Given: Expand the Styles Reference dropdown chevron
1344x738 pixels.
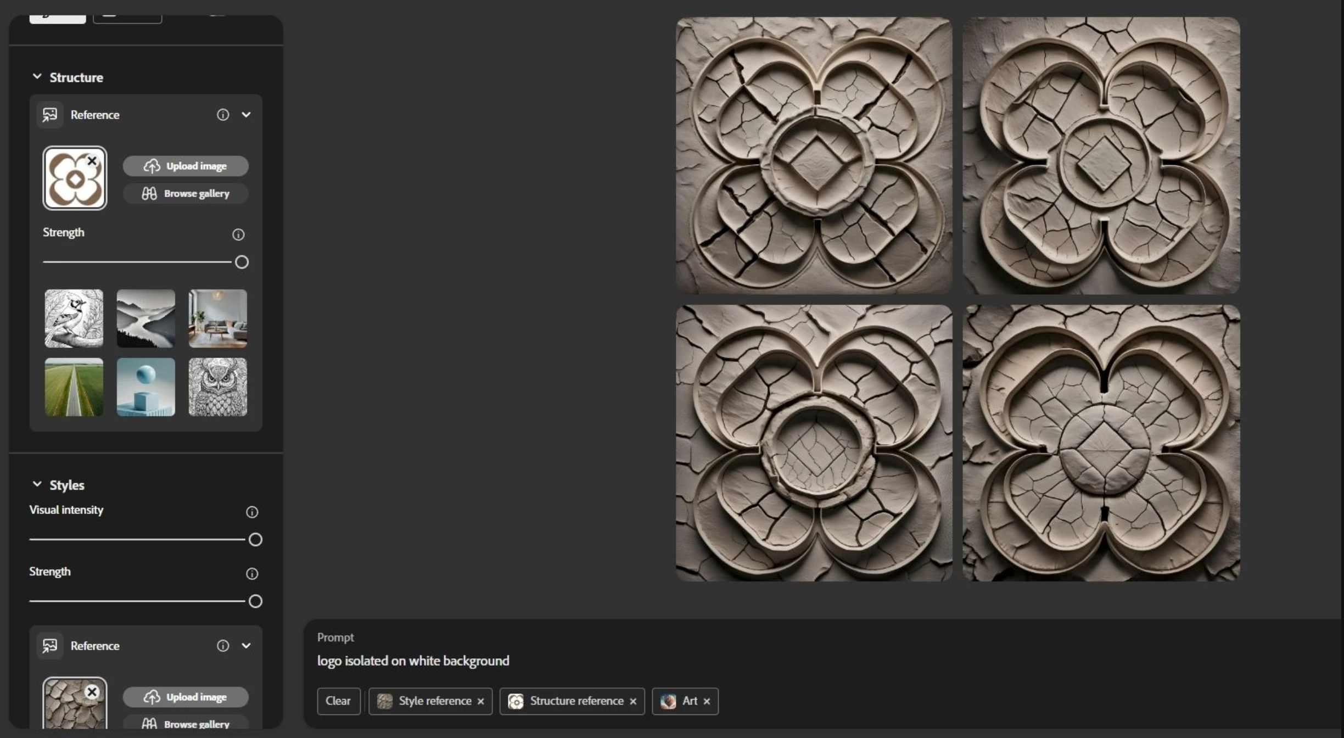Looking at the screenshot, I should coord(246,646).
